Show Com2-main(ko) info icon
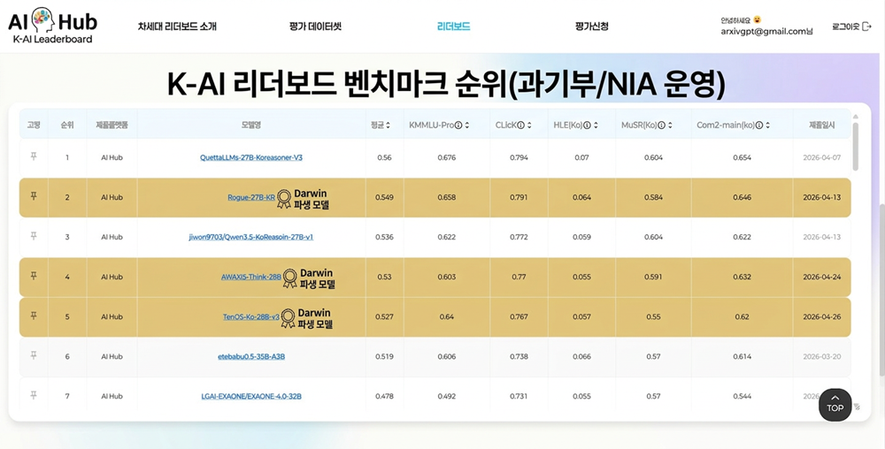 (759, 126)
